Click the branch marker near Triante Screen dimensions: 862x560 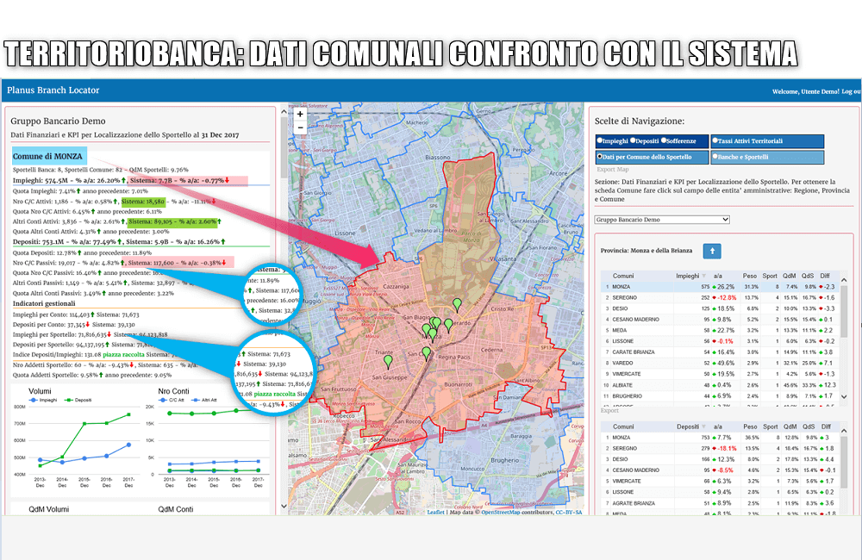click(x=388, y=361)
